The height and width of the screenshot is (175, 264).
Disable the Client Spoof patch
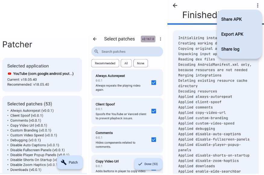click(154, 111)
